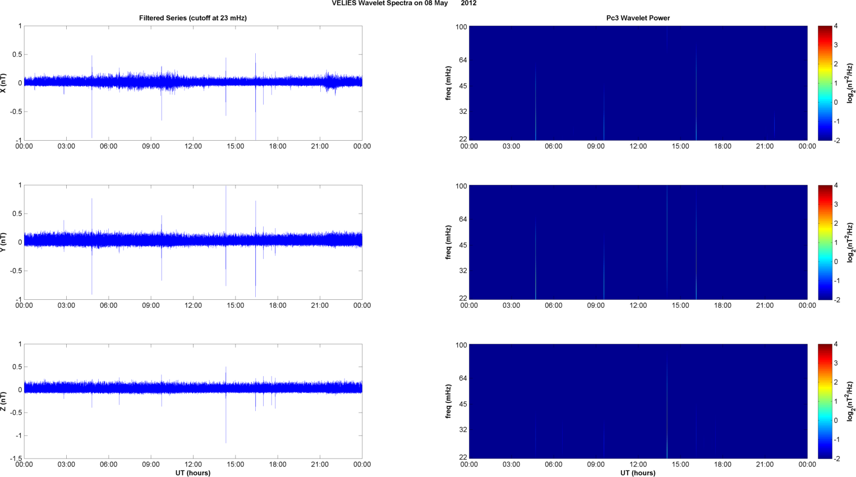Click inside the Y filtered series plot
This screenshot has width=856, height=477.
[x=193, y=242]
